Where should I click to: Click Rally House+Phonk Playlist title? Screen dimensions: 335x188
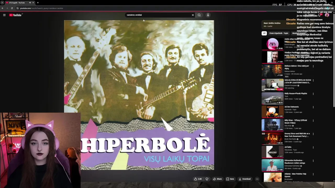point(296,93)
